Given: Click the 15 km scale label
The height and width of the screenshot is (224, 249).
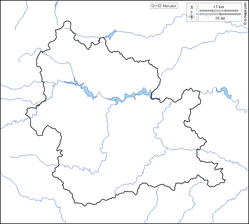Looking at the screenshot, I should pos(219,7).
